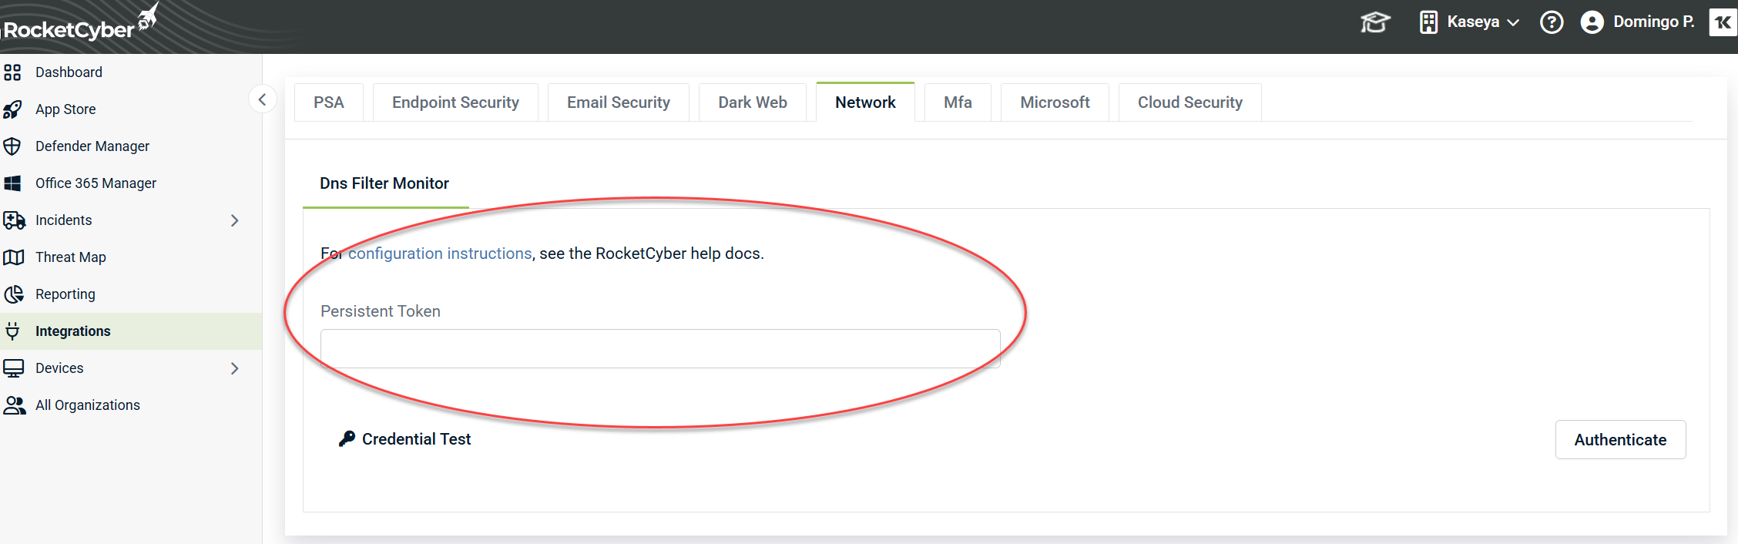
Task: Click the Dashboard grid icon
Action: tap(12, 72)
